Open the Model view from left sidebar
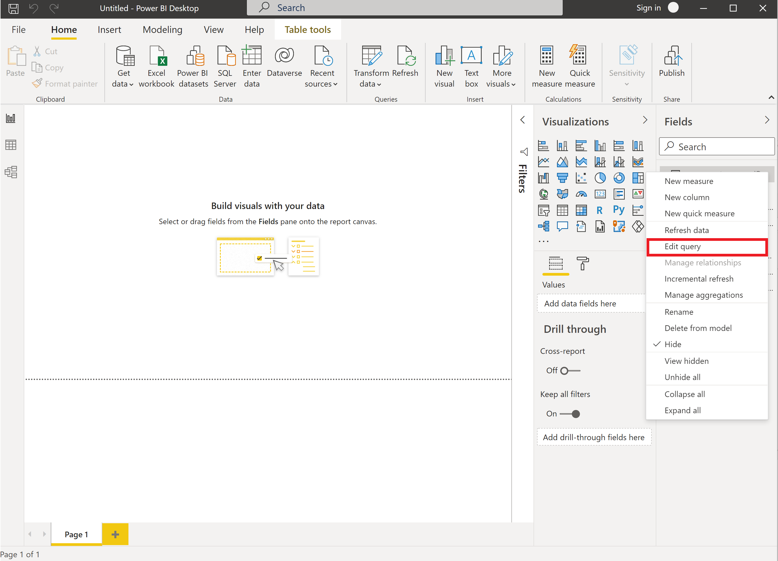Viewport: 778px width, 561px height. pyautogui.click(x=11, y=172)
